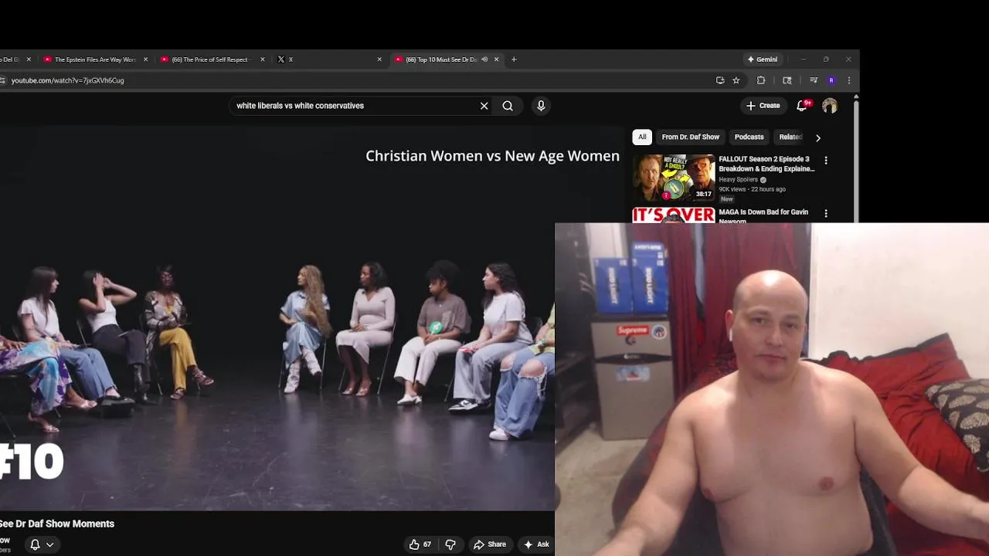This screenshot has width=989, height=556.
Task: Close The Price of Self Respect tab
Action: coord(263,59)
